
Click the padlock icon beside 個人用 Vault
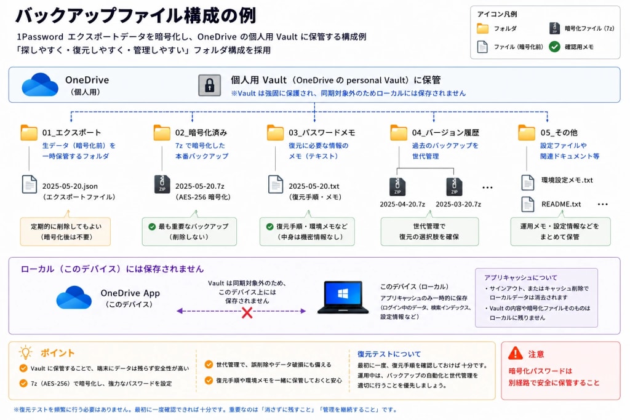pyautogui.click(x=209, y=85)
